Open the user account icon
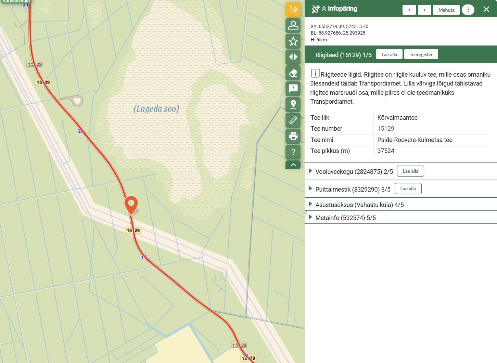 pos(293,25)
